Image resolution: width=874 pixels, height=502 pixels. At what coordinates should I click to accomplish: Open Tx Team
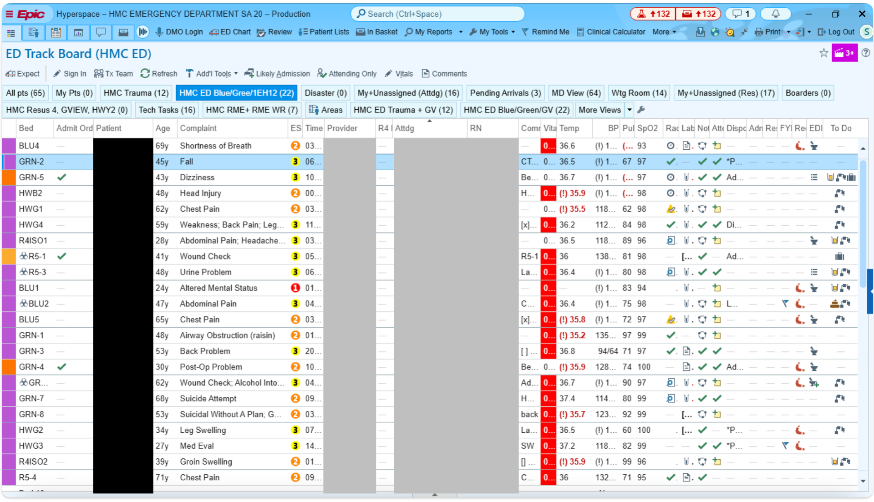pyautogui.click(x=113, y=74)
